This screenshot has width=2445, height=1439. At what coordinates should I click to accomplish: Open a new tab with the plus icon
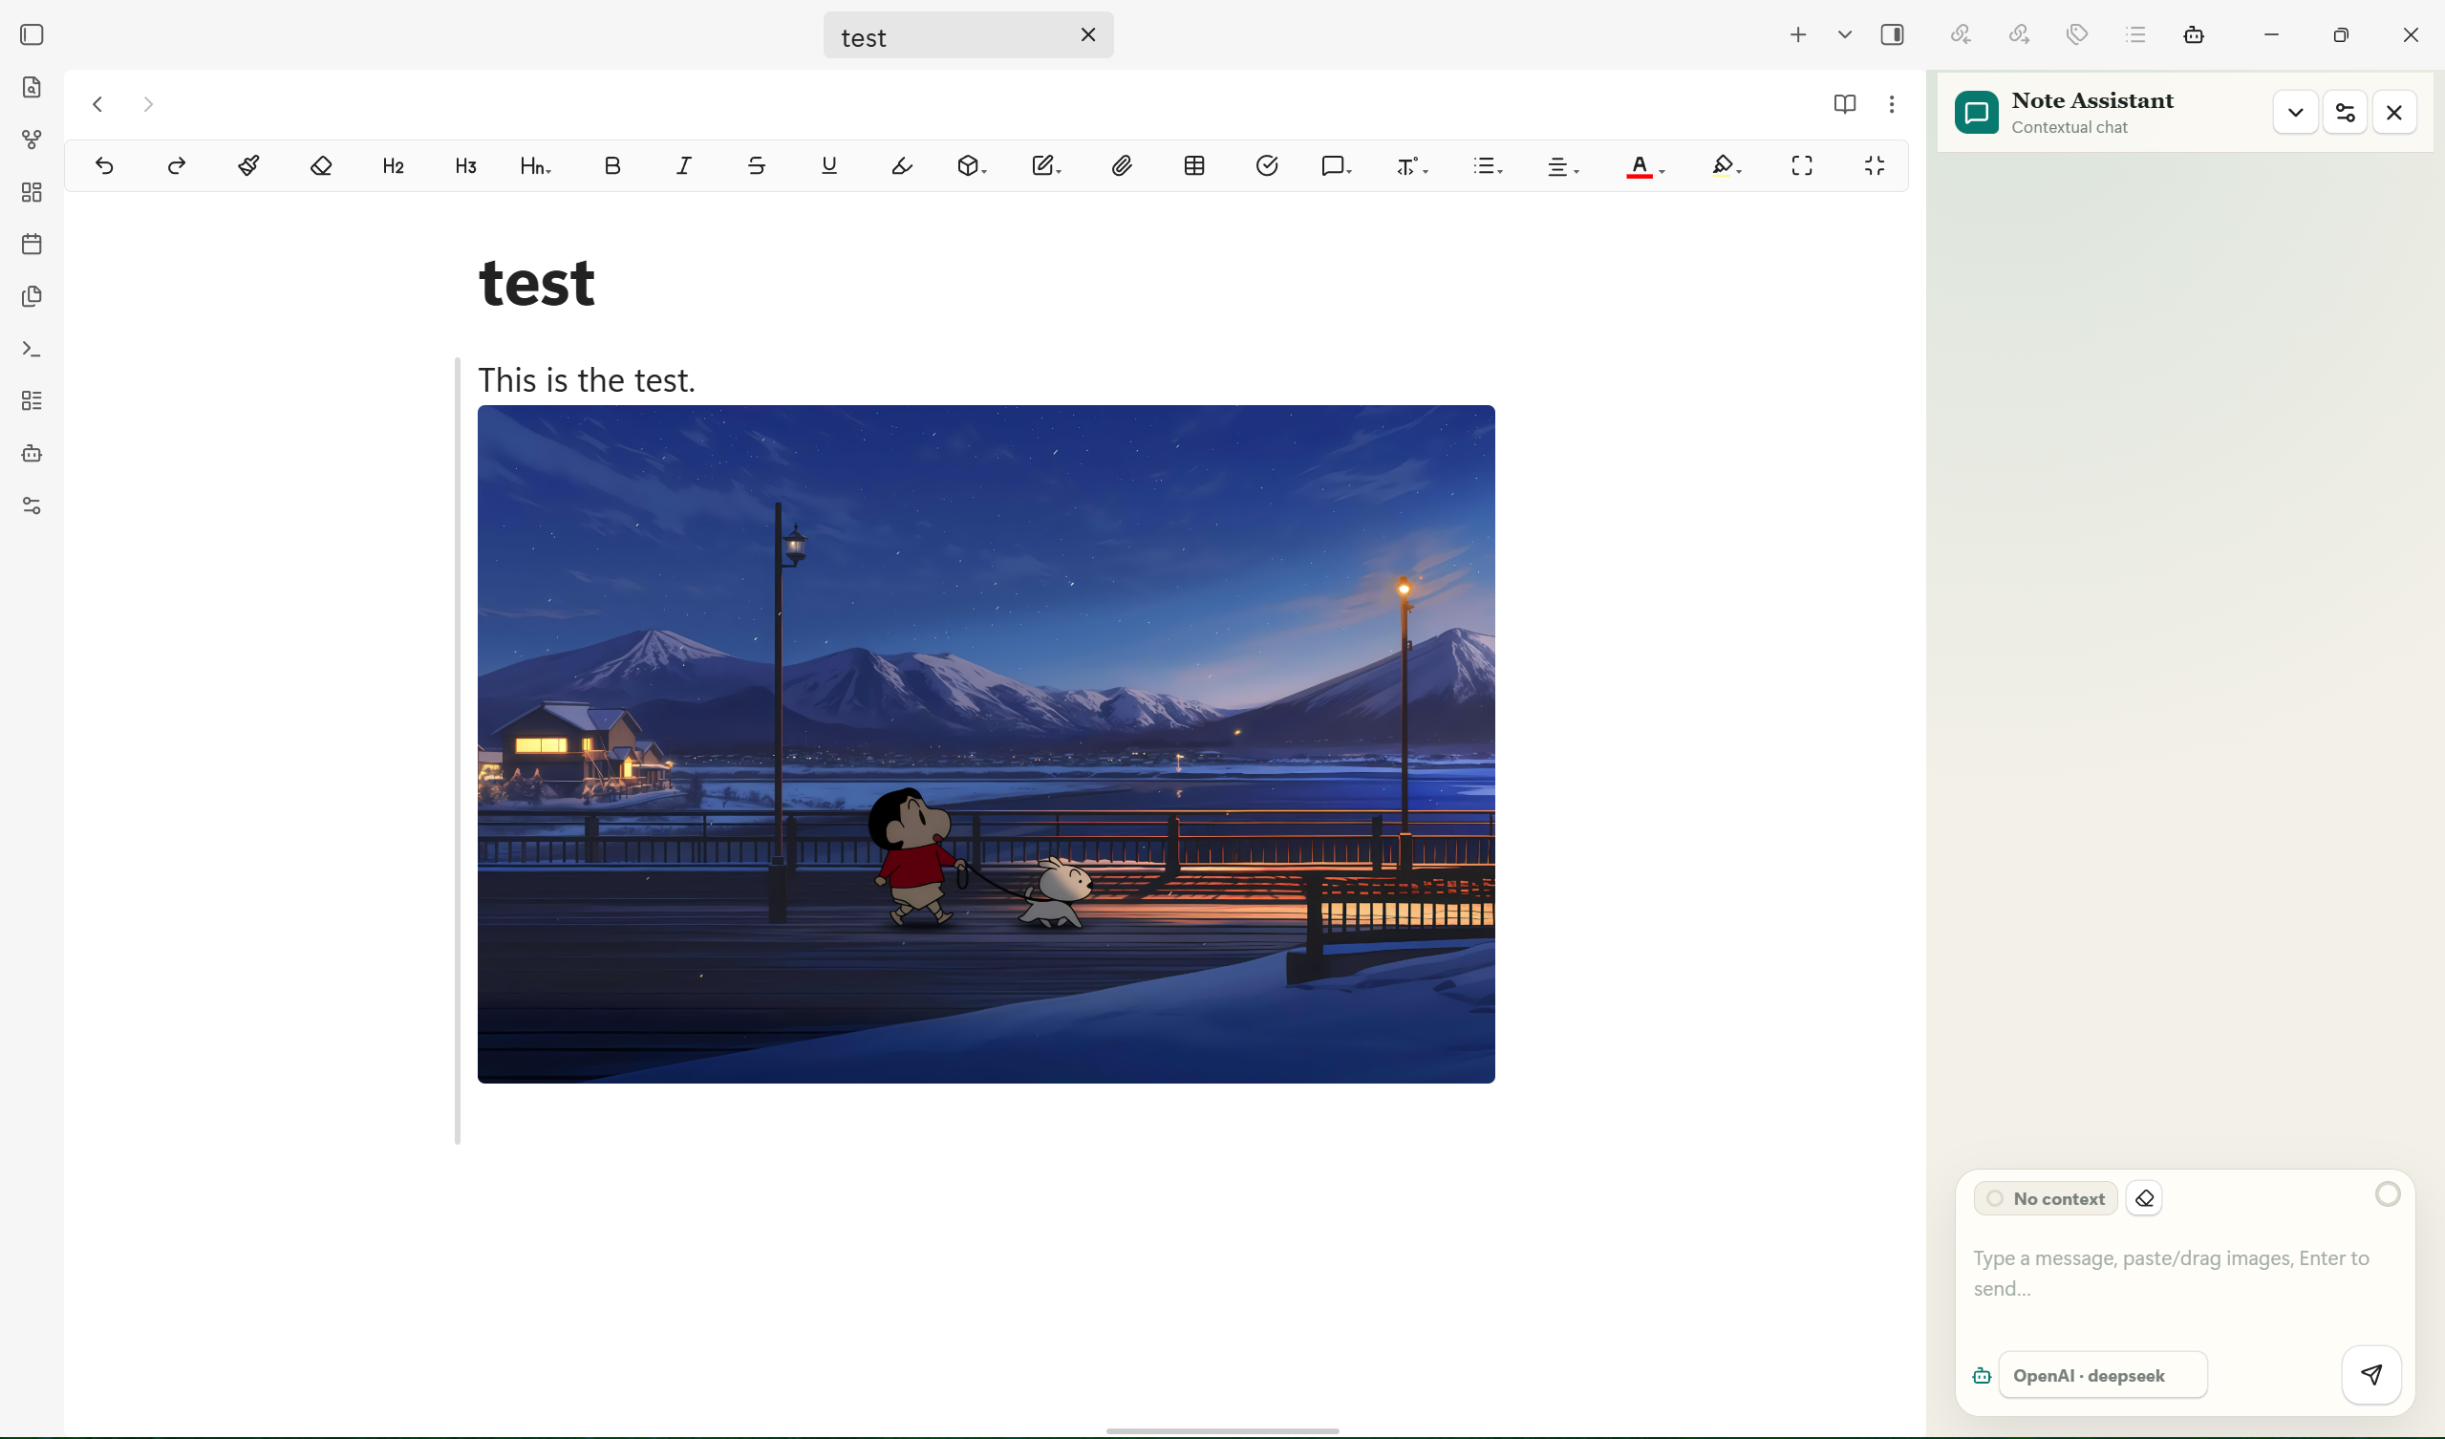point(1798,35)
